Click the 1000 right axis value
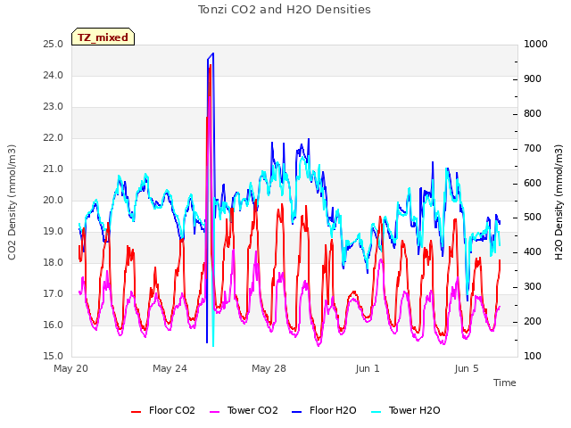 [x=535, y=45]
